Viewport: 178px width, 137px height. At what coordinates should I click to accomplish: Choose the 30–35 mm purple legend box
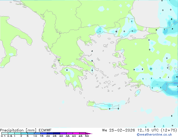[63, 133]
